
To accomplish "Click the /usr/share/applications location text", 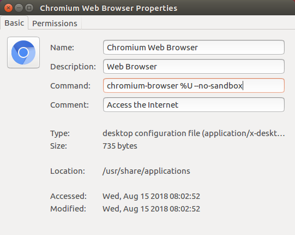I will [x=146, y=171].
